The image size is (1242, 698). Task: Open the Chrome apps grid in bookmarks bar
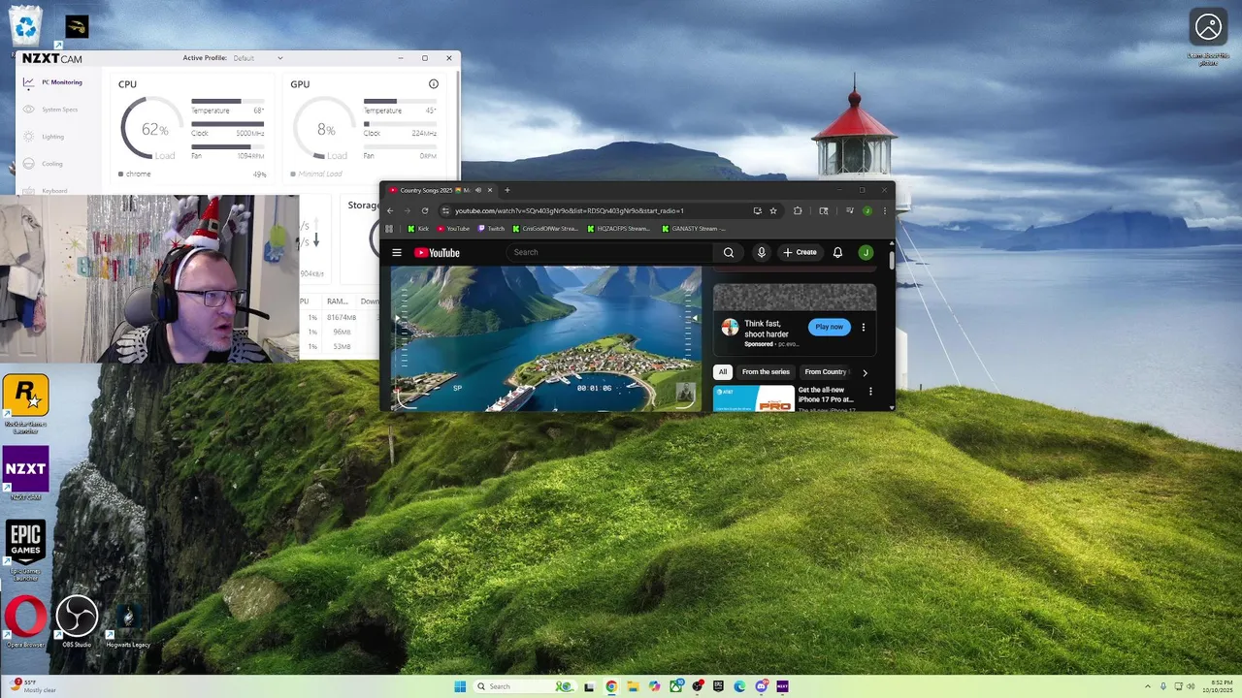389,229
